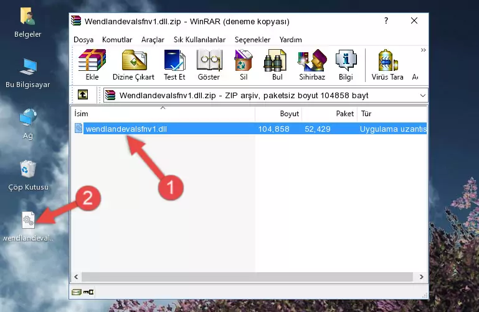Sort by the Paket column header

tap(330, 113)
